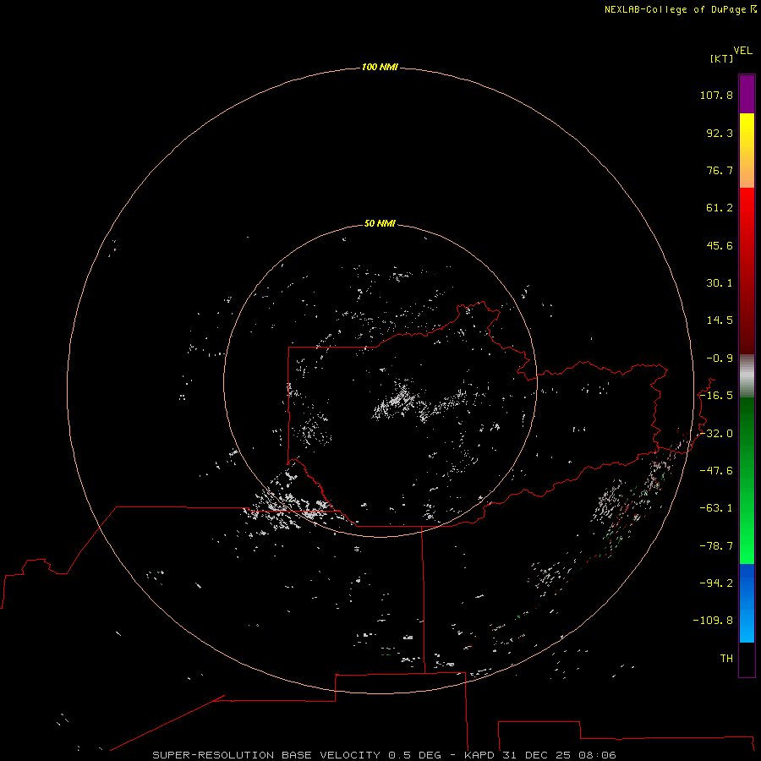Click the gray near-zero color bar segment
Image resolution: width=761 pixels, height=761 pixels.
(747, 376)
